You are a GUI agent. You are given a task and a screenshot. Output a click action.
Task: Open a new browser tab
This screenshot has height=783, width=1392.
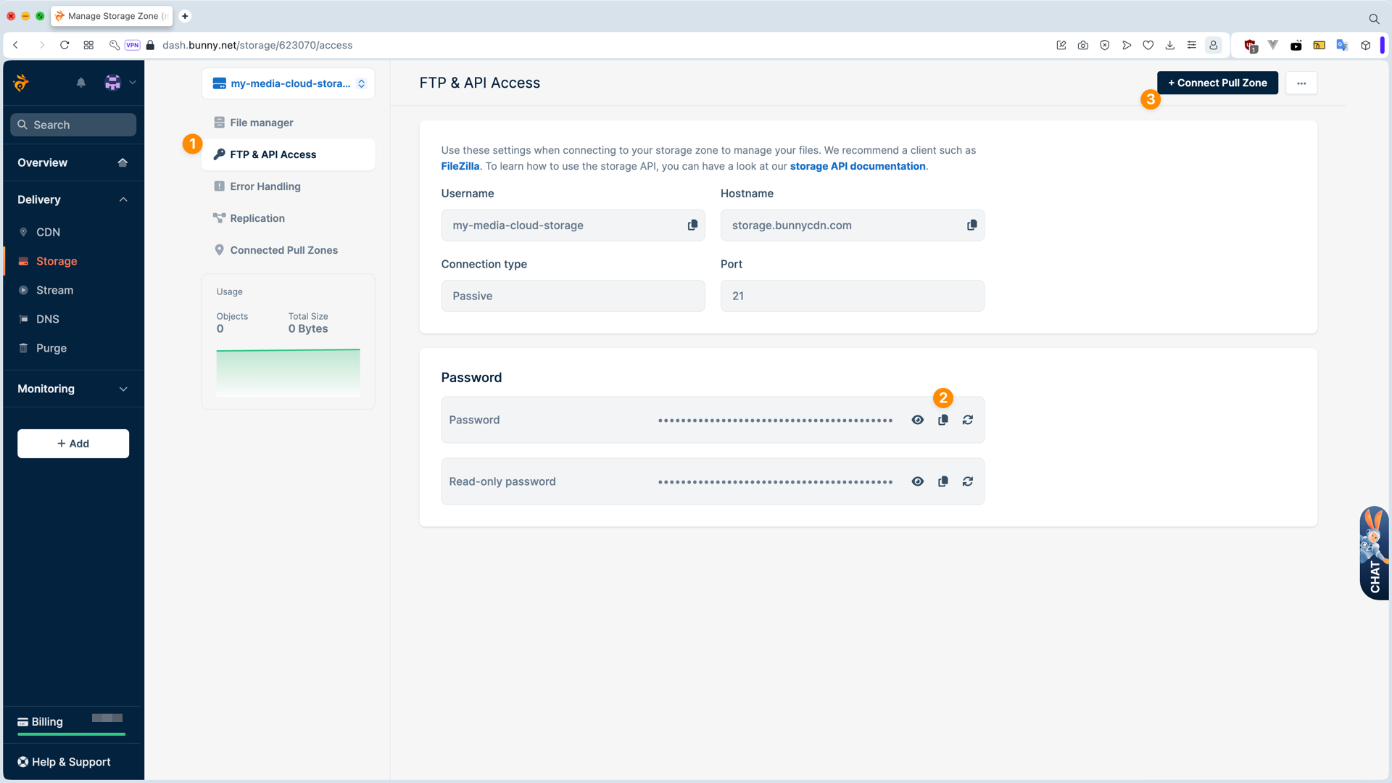(185, 16)
